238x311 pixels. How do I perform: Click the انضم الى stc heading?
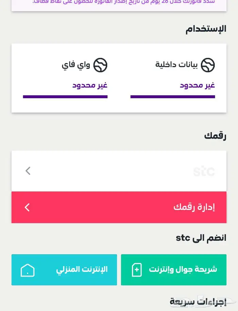(x=201, y=238)
